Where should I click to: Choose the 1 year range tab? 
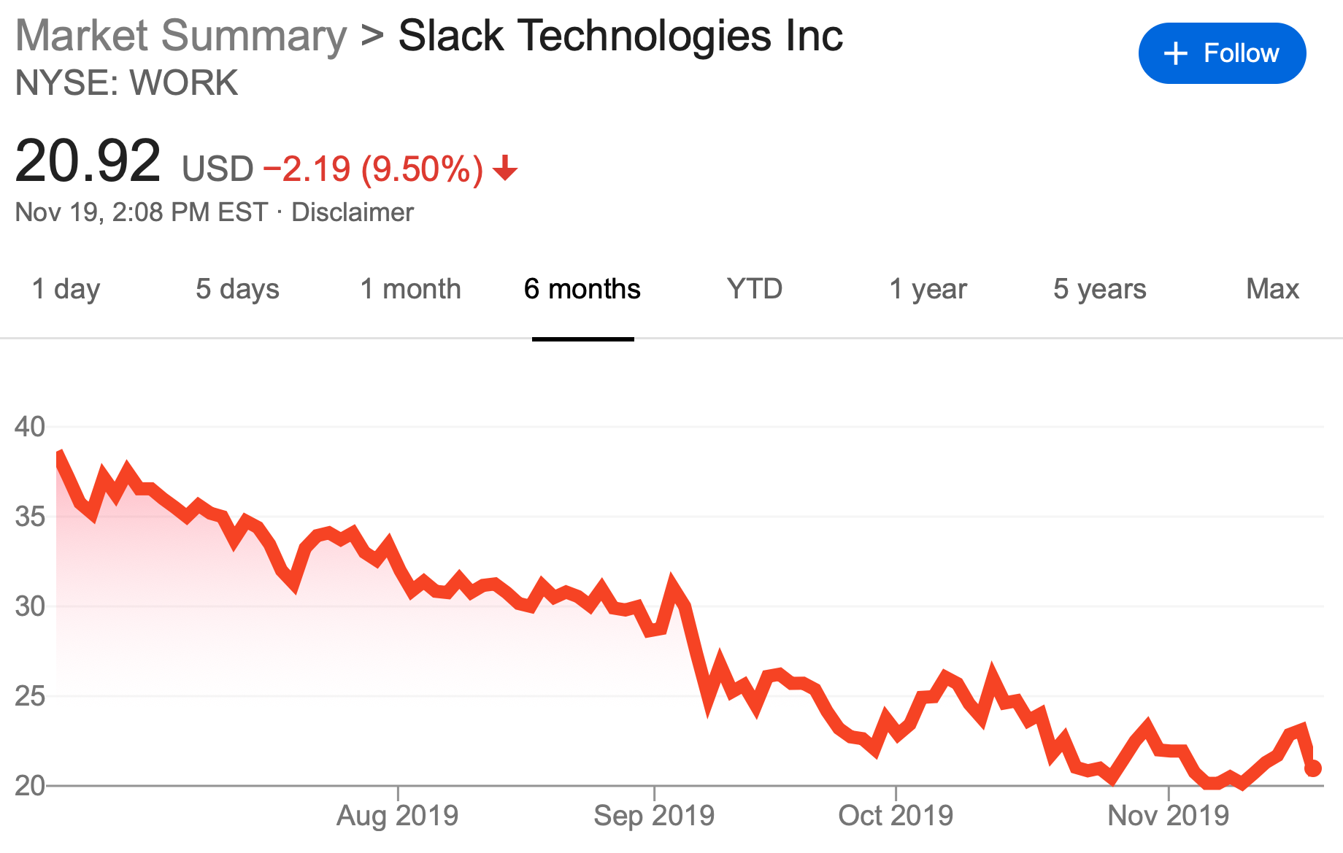click(928, 289)
